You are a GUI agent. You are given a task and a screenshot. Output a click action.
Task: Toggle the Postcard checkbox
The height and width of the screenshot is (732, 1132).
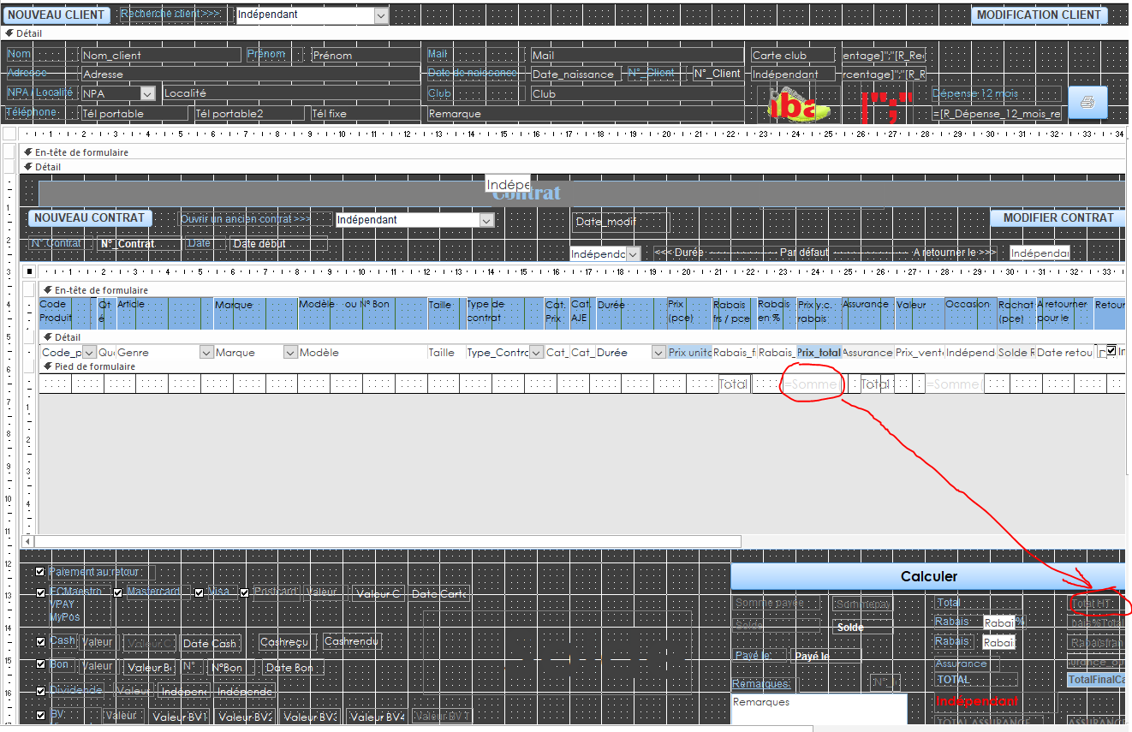click(x=245, y=592)
